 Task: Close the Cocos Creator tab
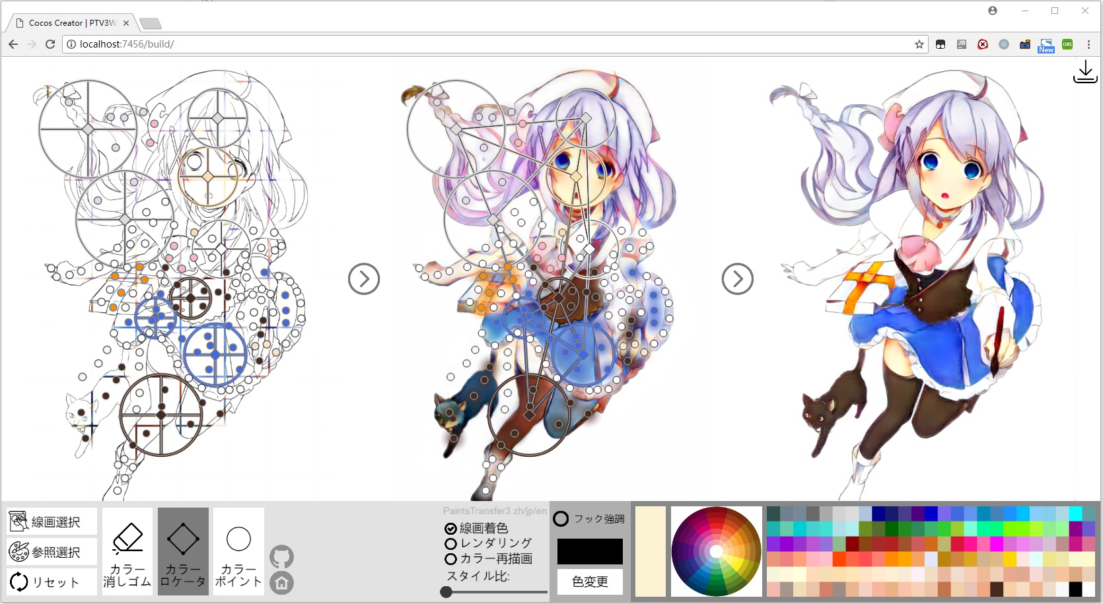(126, 22)
